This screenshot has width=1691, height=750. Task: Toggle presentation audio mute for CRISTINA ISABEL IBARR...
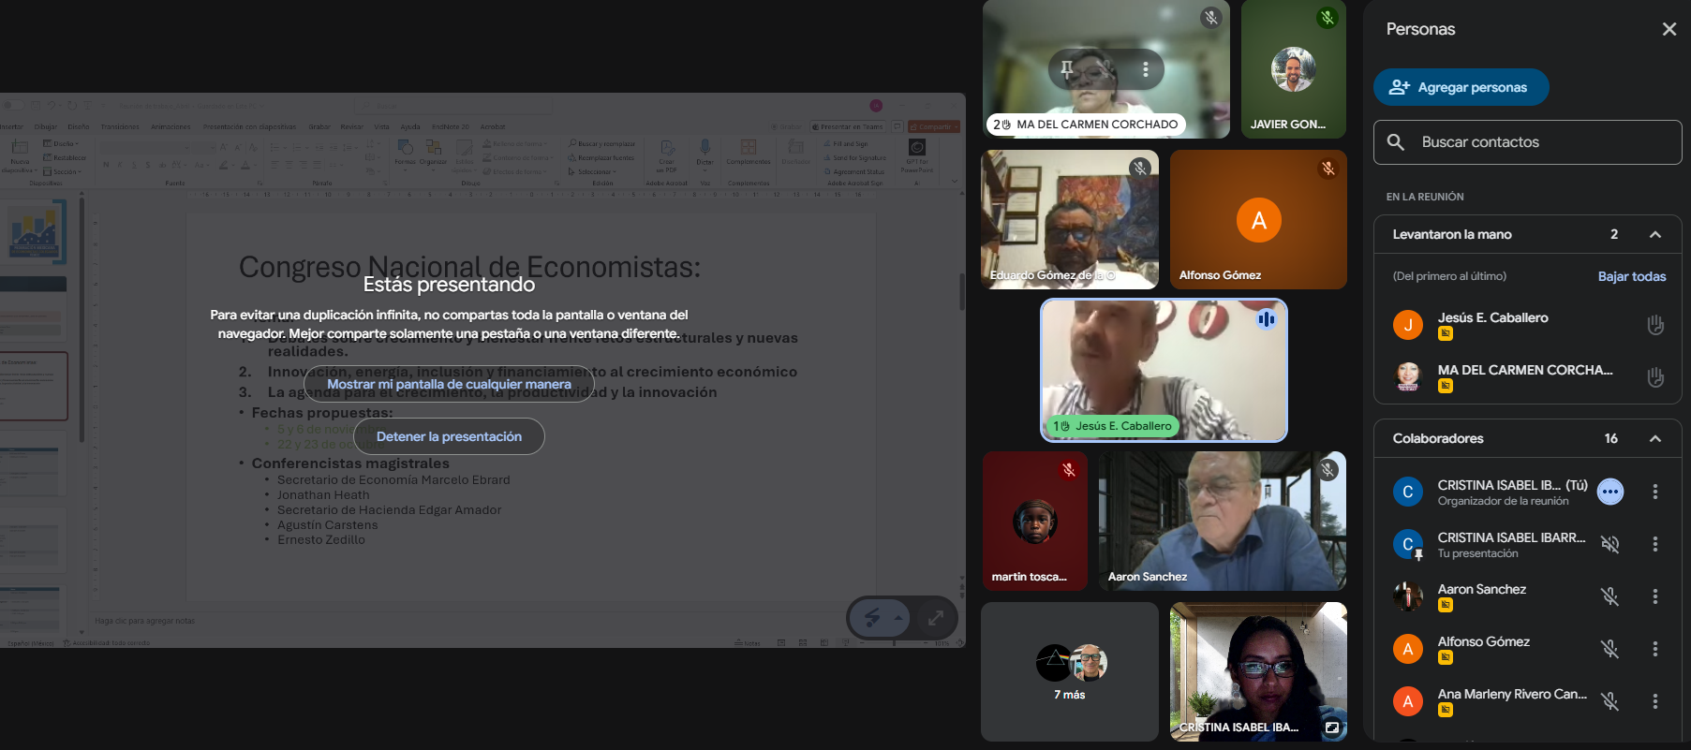pyautogui.click(x=1610, y=544)
